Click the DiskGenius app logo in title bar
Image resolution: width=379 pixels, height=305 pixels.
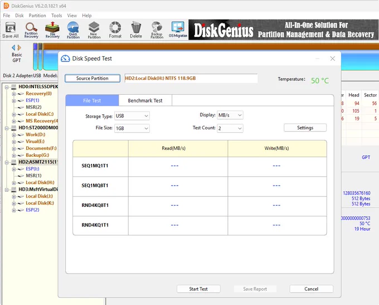pos(6,6)
